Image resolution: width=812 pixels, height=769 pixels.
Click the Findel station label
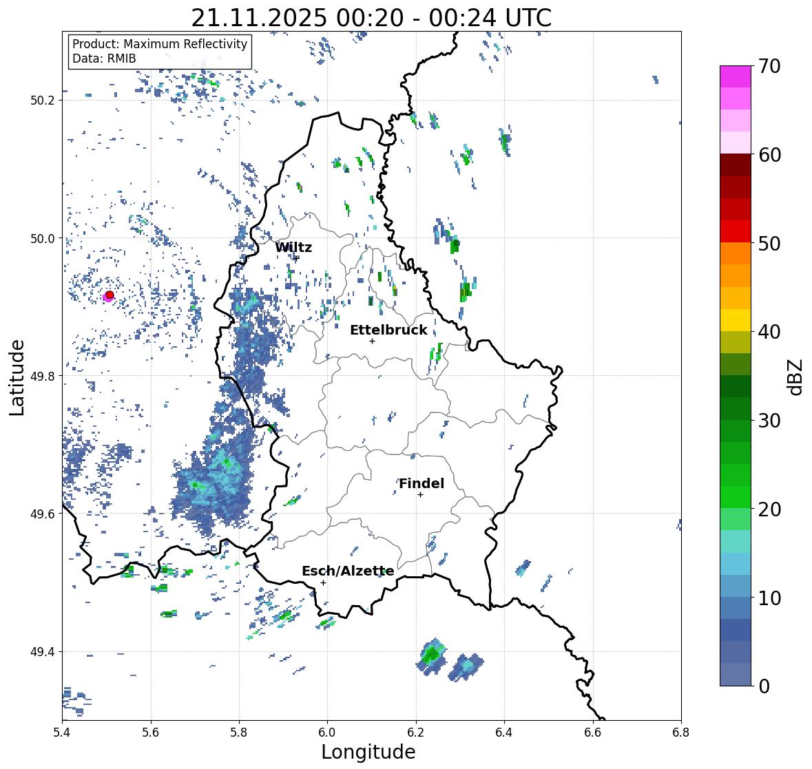click(x=421, y=483)
